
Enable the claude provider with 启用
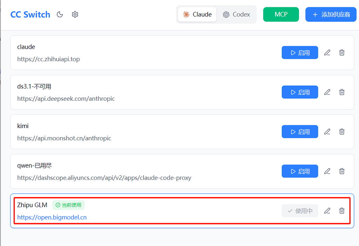click(x=300, y=52)
